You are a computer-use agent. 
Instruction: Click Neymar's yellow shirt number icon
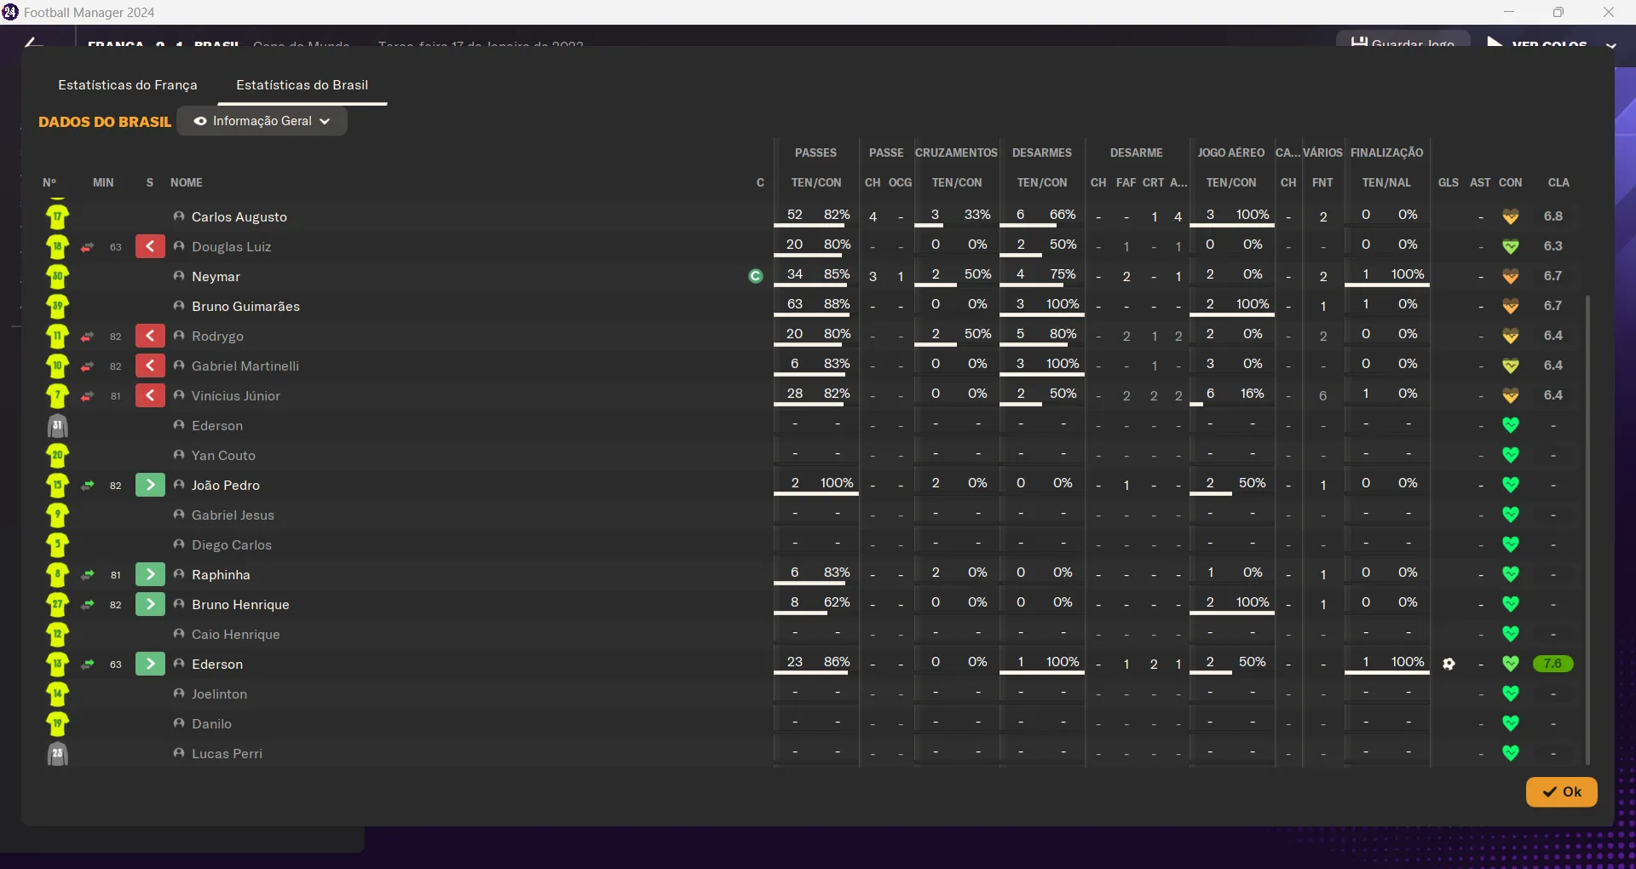coord(58,277)
